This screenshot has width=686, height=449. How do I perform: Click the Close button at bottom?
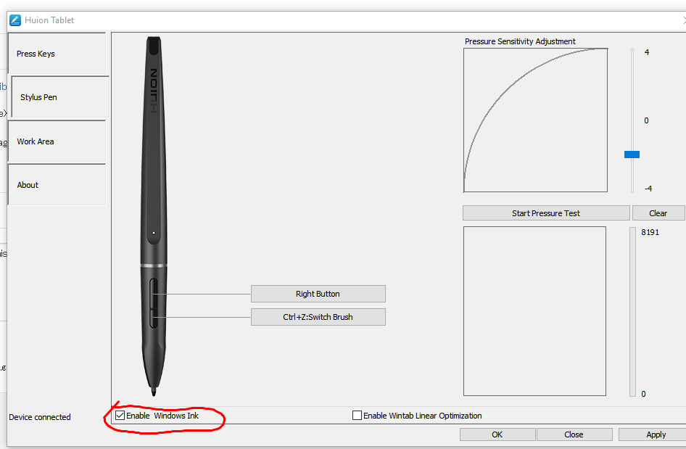point(574,434)
